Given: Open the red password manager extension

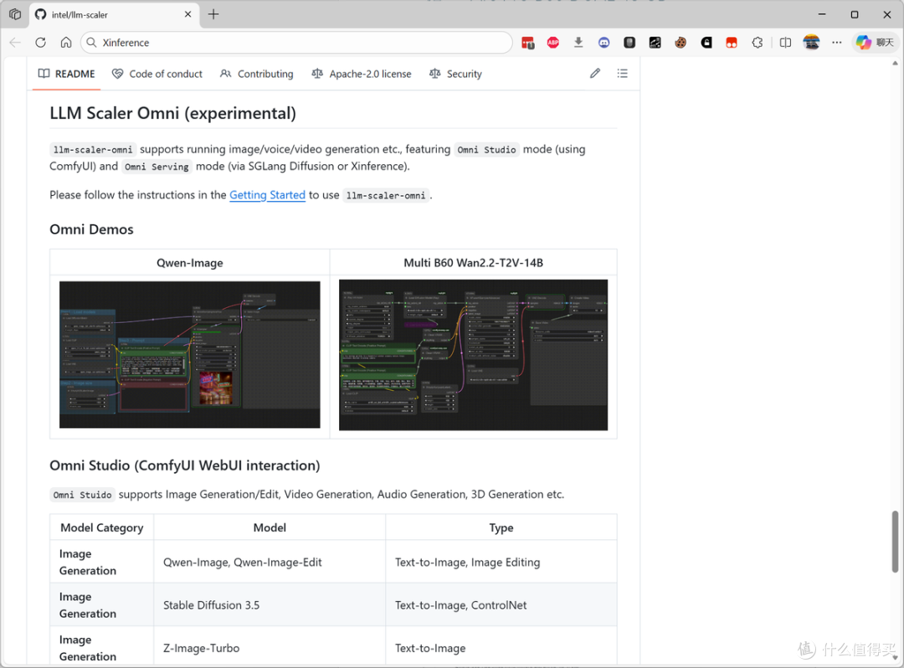Looking at the screenshot, I should 527,43.
